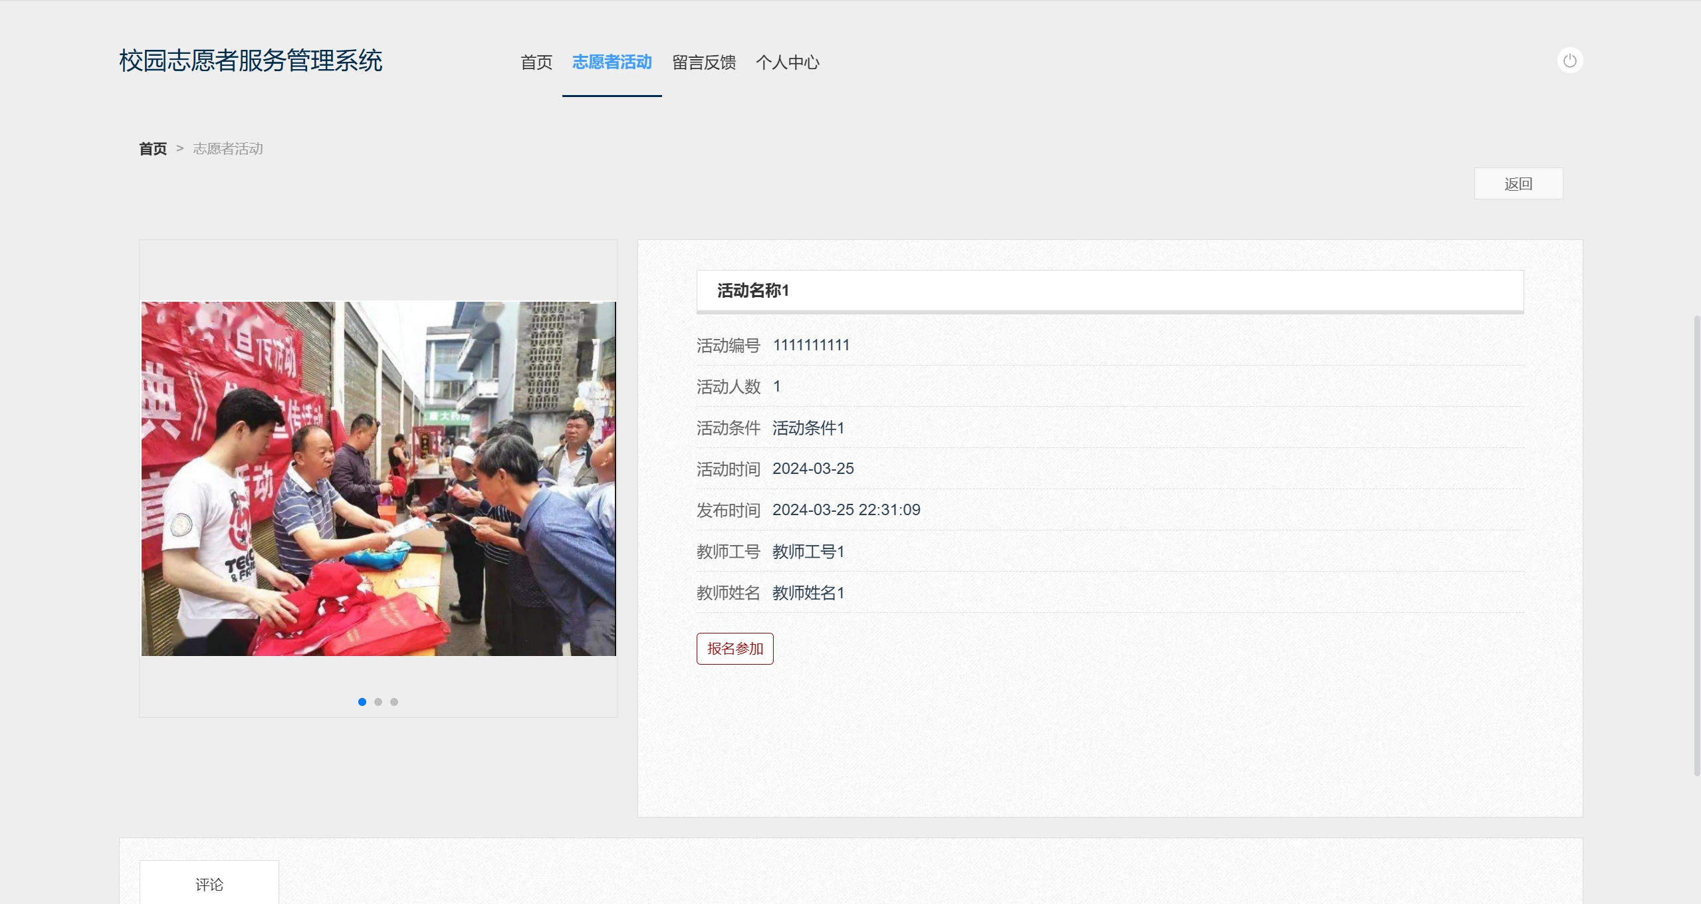The height and width of the screenshot is (904, 1701).
Task: Click the 活动条件1 value
Action: coord(808,428)
